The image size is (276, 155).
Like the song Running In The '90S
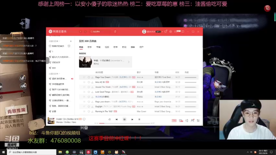coord(89,111)
